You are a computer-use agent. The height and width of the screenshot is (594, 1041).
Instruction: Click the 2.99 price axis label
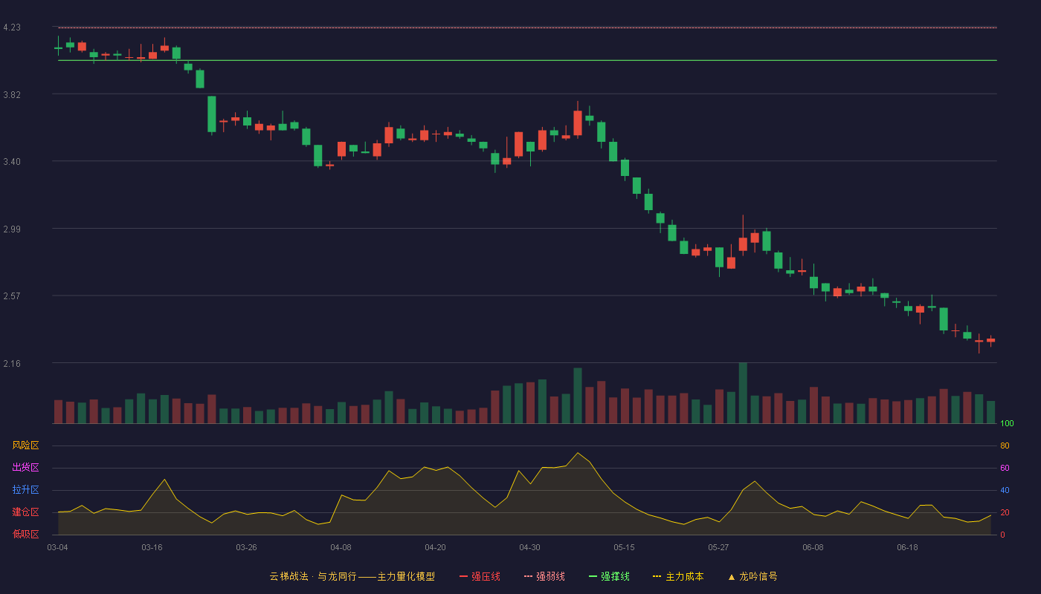[12, 229]
